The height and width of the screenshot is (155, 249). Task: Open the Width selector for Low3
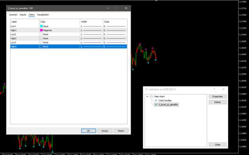(91, 42)
